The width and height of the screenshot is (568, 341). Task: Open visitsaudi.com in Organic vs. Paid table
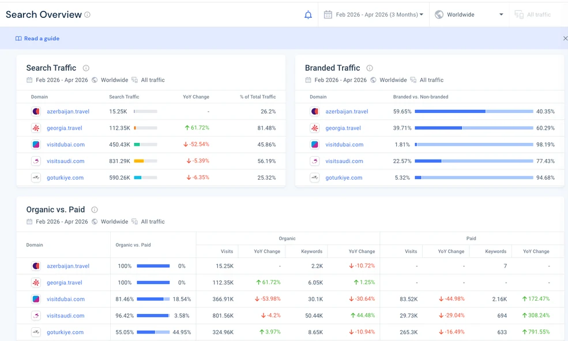tap(66, 316)
